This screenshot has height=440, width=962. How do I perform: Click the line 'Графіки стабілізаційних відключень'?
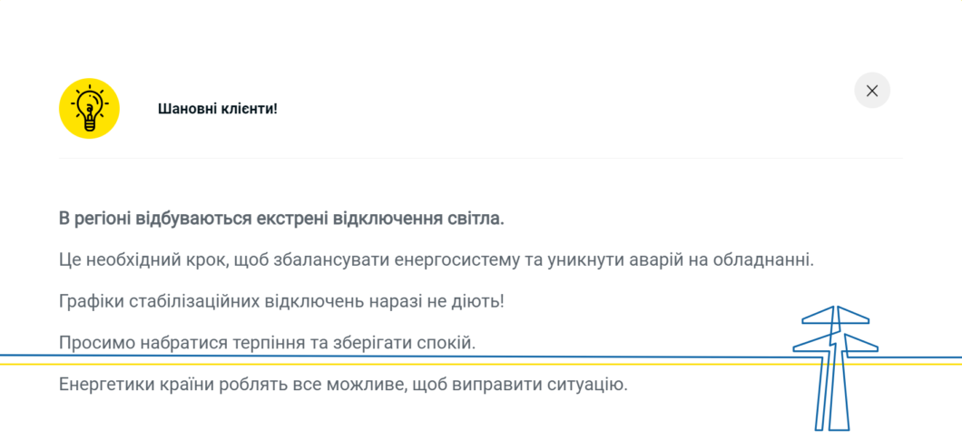[x=281, y=302]
